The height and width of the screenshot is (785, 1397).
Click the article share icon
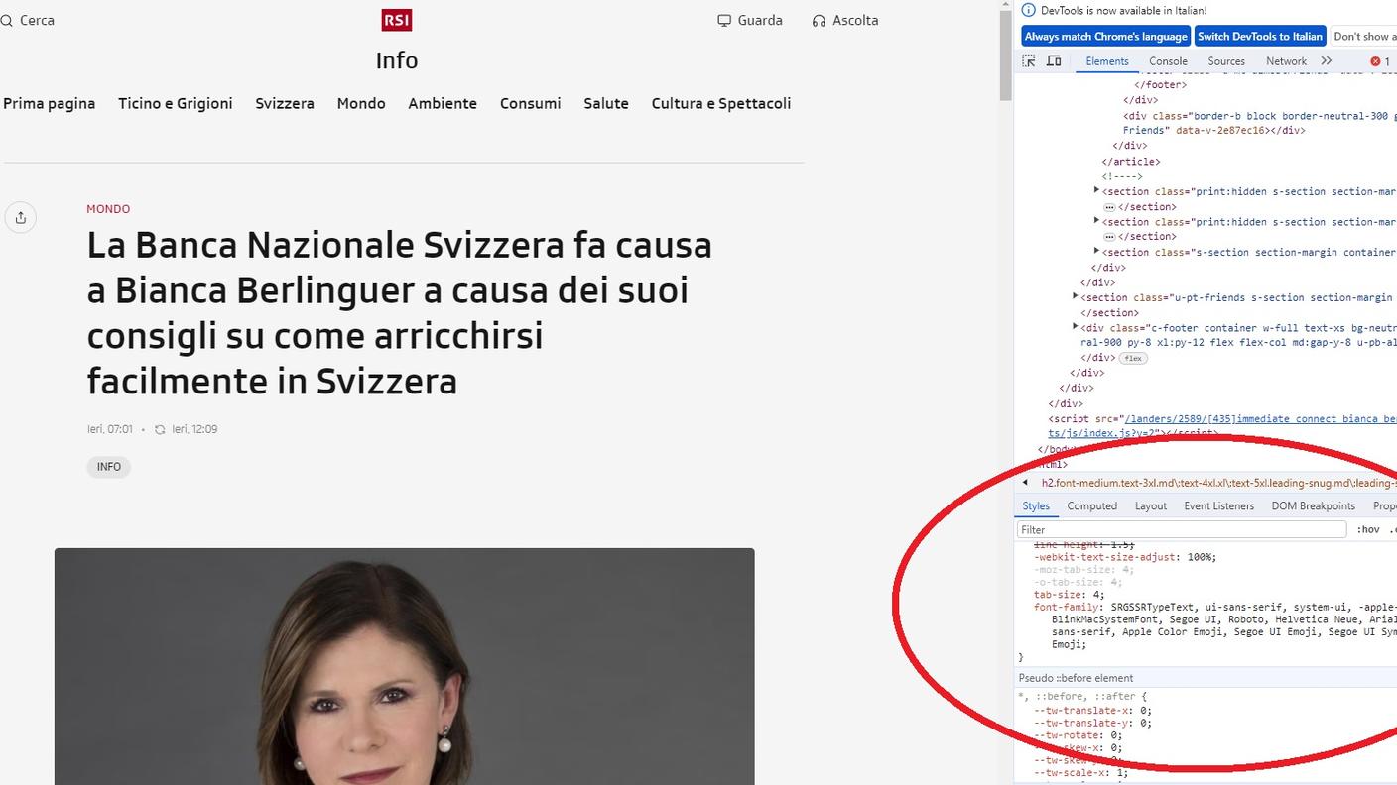click(x=20, y=218)
